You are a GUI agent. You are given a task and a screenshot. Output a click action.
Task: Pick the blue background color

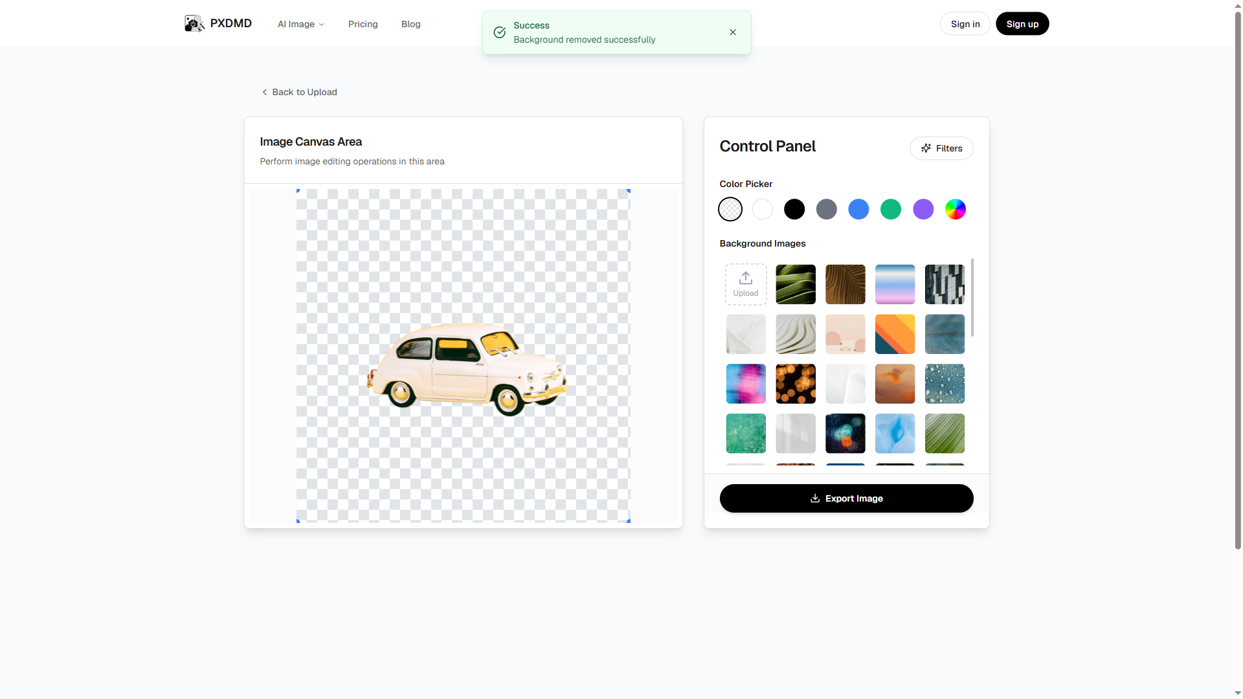point(858,209)
